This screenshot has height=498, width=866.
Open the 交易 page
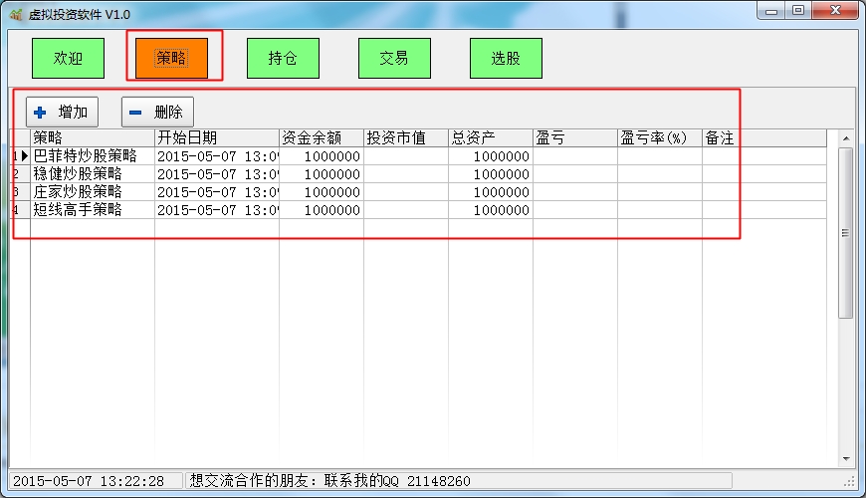click(x=394, y=59)
